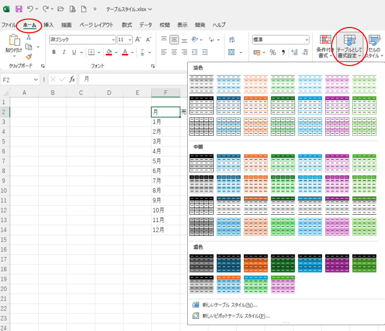385x331 pixels.
Task: Click the percent style button
Action: coord(273,52)
